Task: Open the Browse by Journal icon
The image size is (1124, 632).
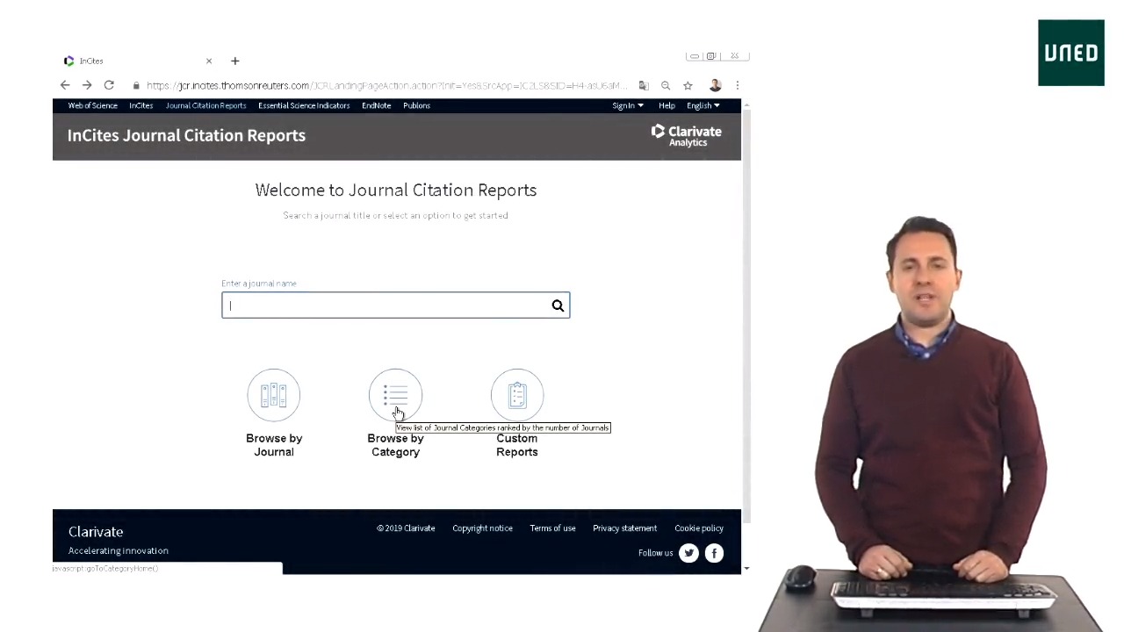Action: pos(273,395)
